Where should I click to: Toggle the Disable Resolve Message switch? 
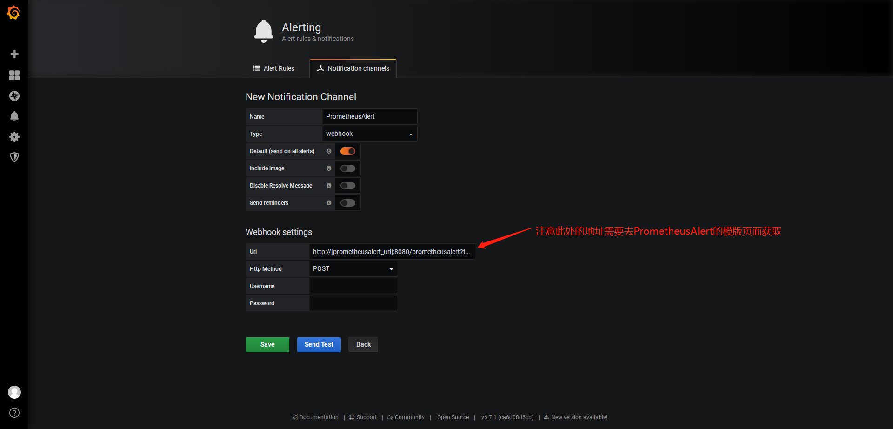(x=347, y=186)
